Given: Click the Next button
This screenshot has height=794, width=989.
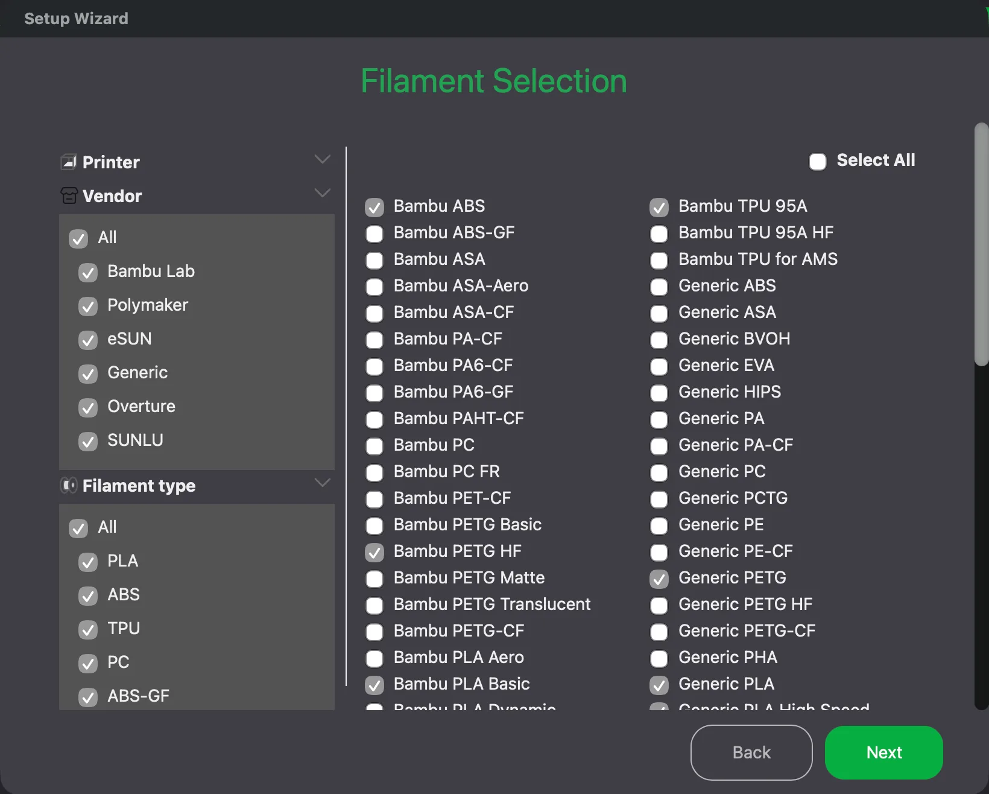Looking at the screenshot, I should (883, 752).
